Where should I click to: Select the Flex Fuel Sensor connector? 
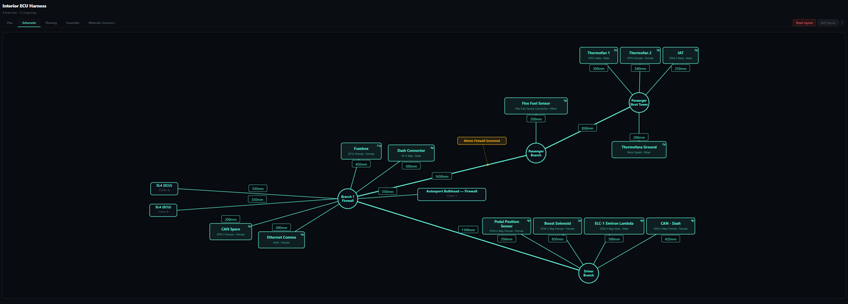tap(536, 106)
